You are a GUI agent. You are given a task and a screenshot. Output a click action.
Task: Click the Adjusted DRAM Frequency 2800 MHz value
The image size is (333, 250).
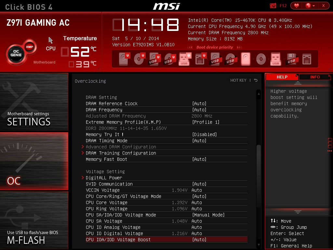pos(202,116)
